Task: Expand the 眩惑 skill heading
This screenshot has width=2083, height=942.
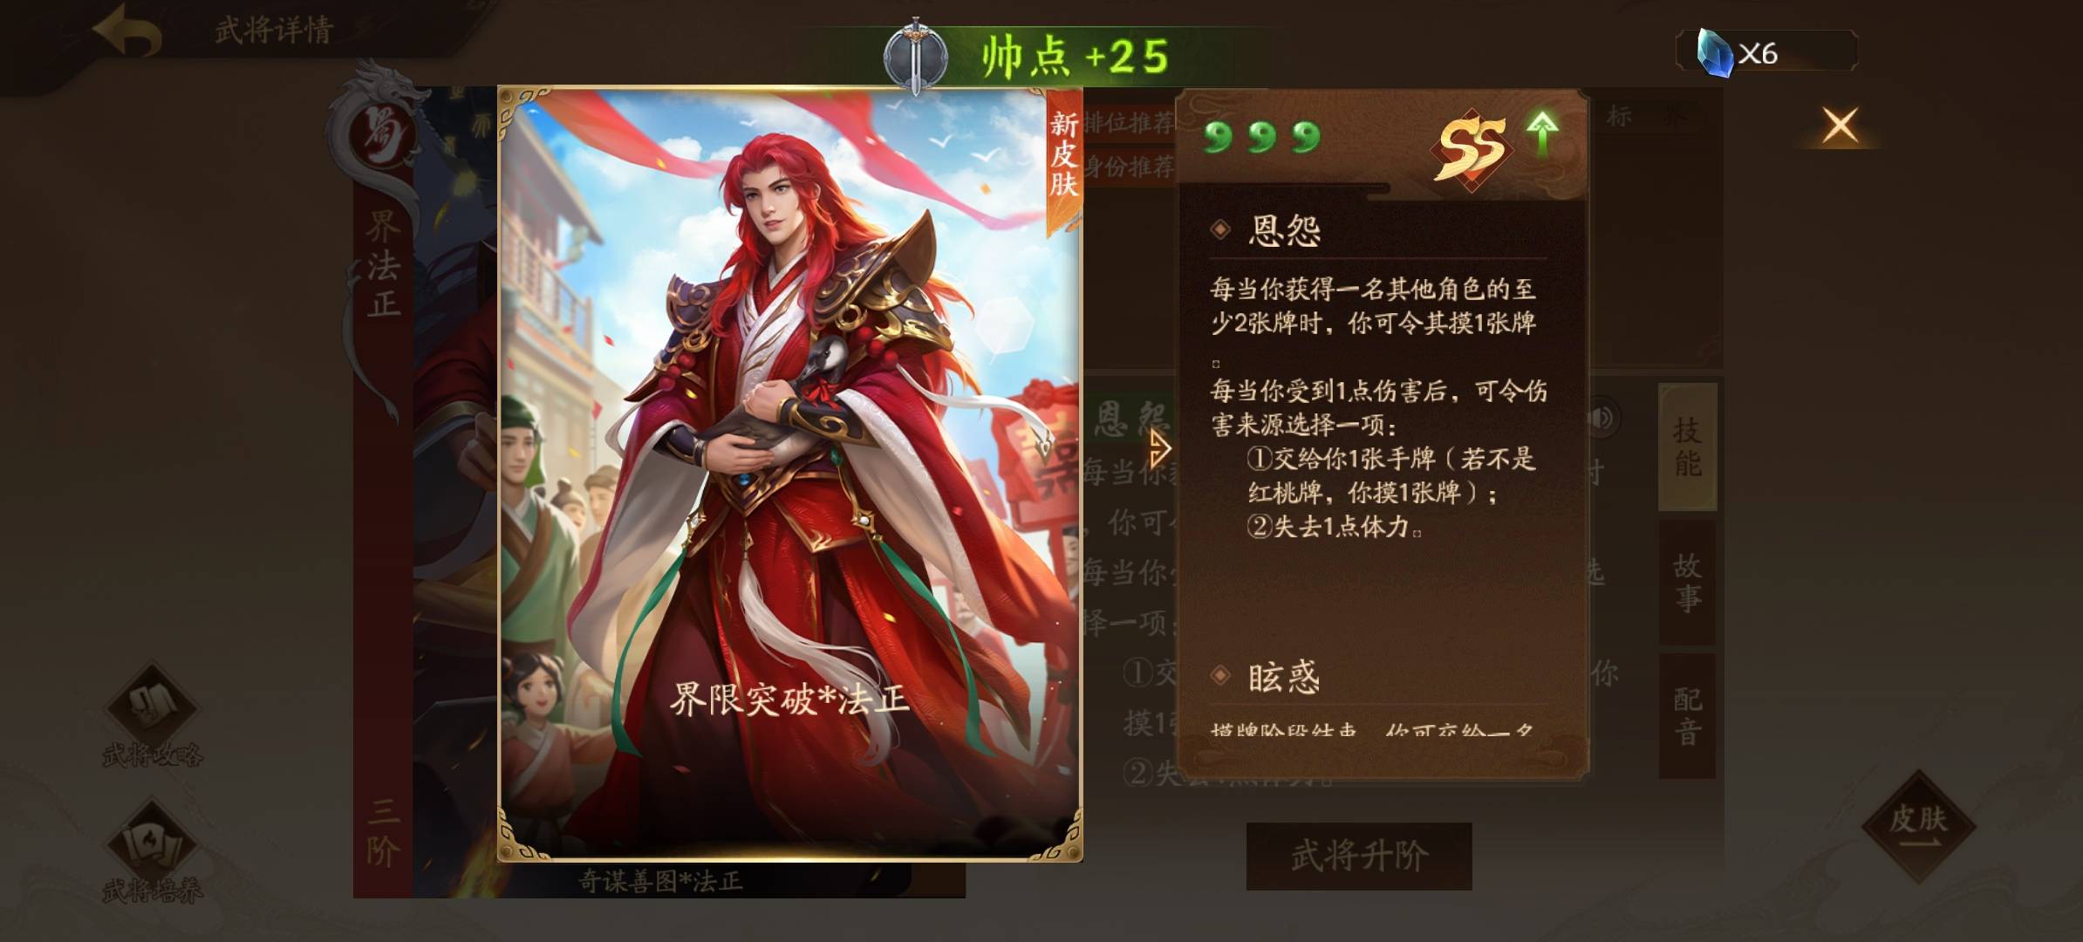Action: [1284, 676]
